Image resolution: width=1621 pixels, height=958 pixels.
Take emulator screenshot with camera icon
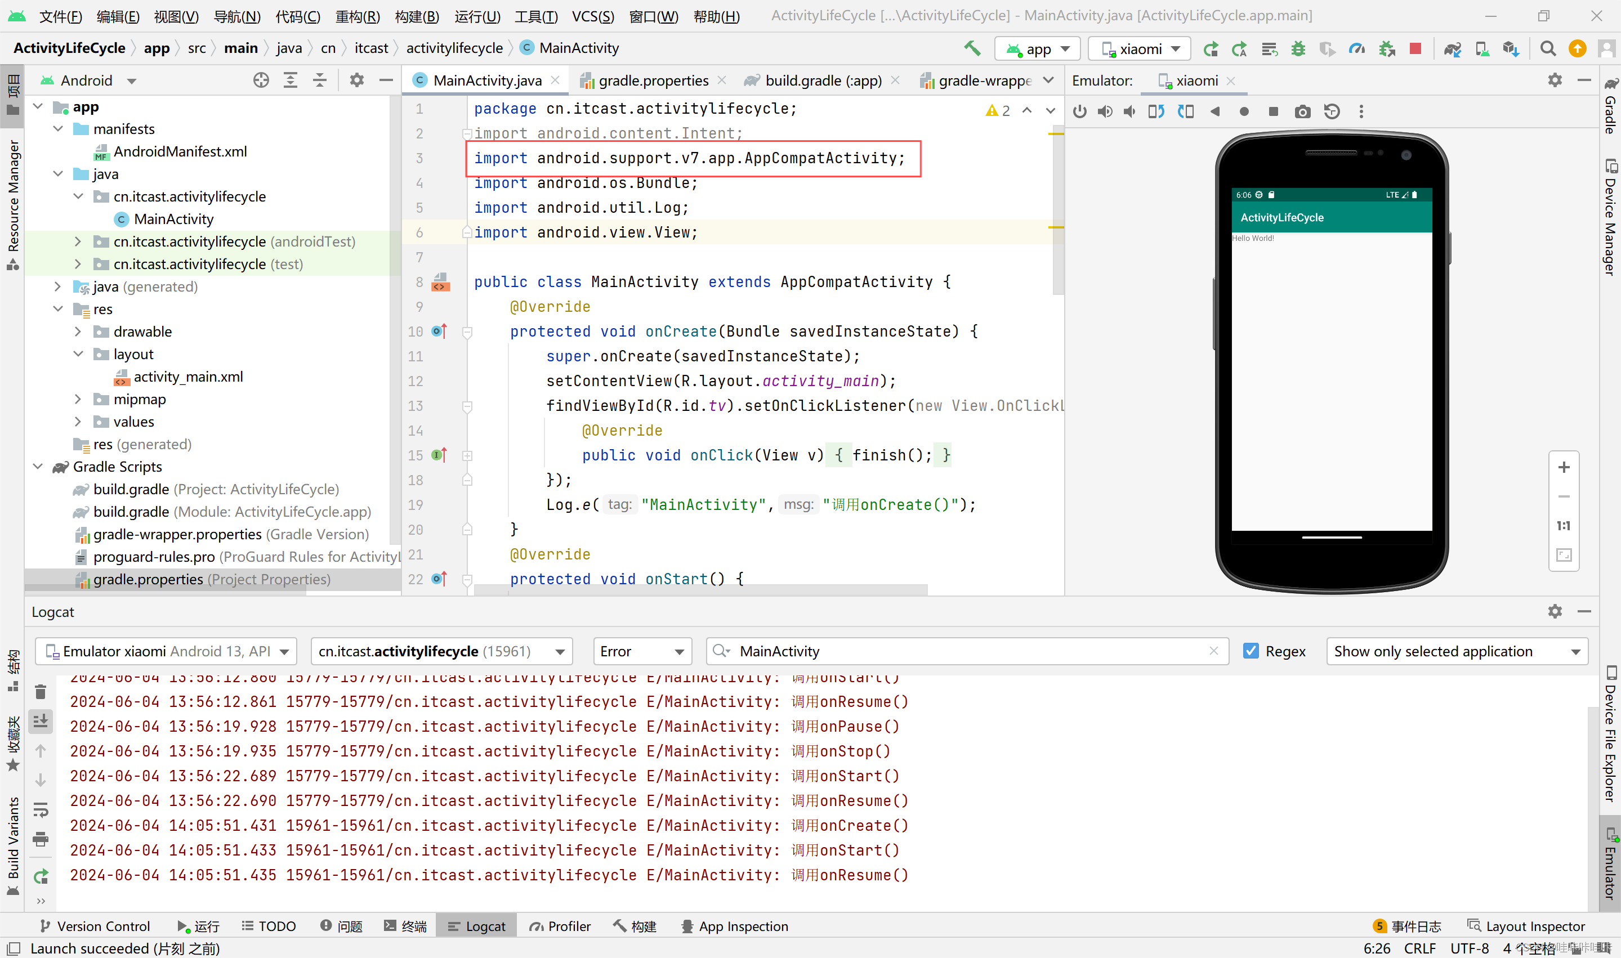pyautogui.click(x=1302, y=111)
